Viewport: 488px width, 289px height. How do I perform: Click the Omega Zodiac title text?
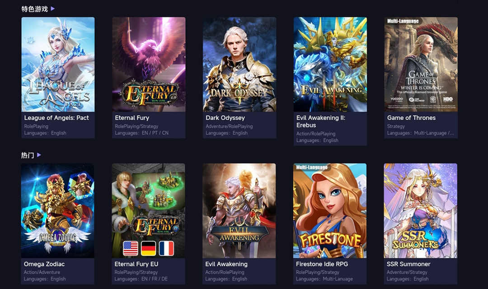coord(44,264)
